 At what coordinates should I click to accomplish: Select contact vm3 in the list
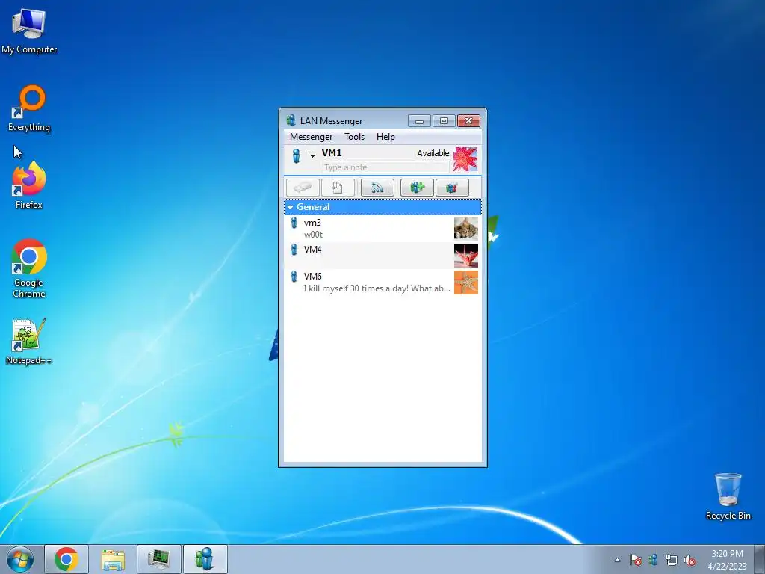[x=382, y=229]
